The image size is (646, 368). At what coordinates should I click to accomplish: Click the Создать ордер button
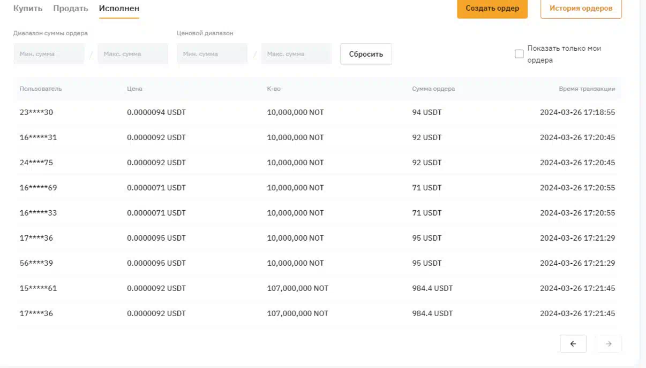click(x=492, y=9)
